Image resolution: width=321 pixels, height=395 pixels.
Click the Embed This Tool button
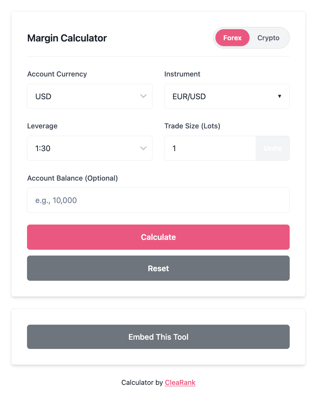coord(158,337)
